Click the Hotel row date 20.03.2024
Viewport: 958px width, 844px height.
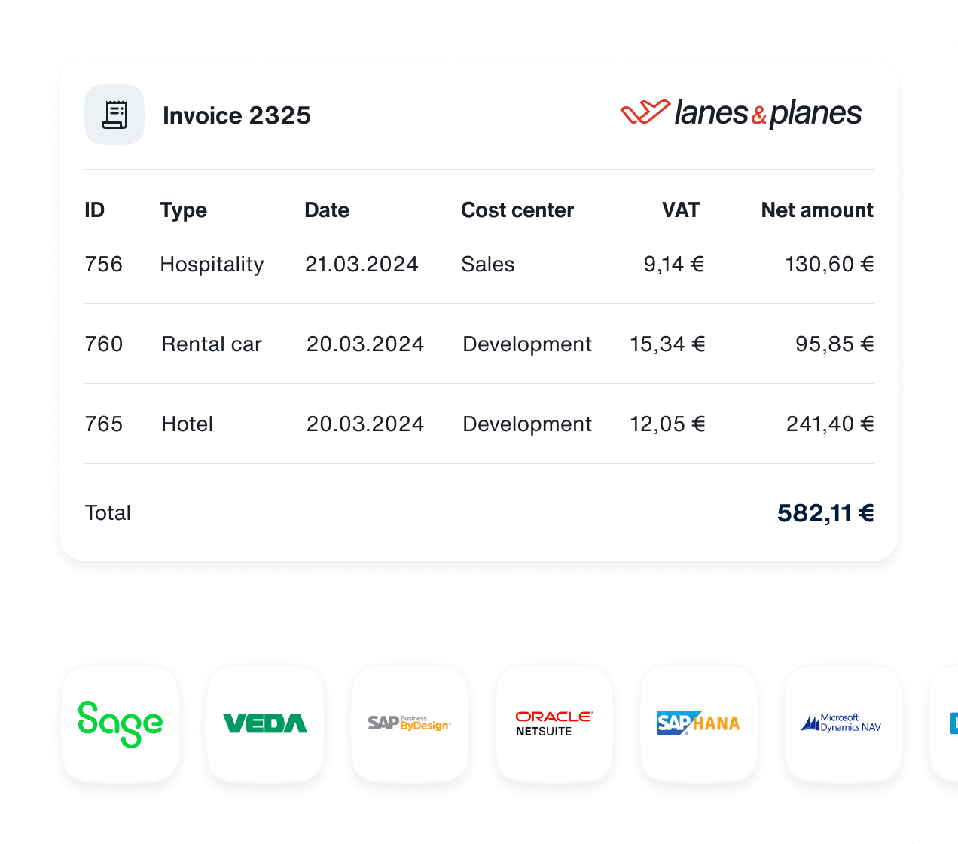[x=365, y=424]
